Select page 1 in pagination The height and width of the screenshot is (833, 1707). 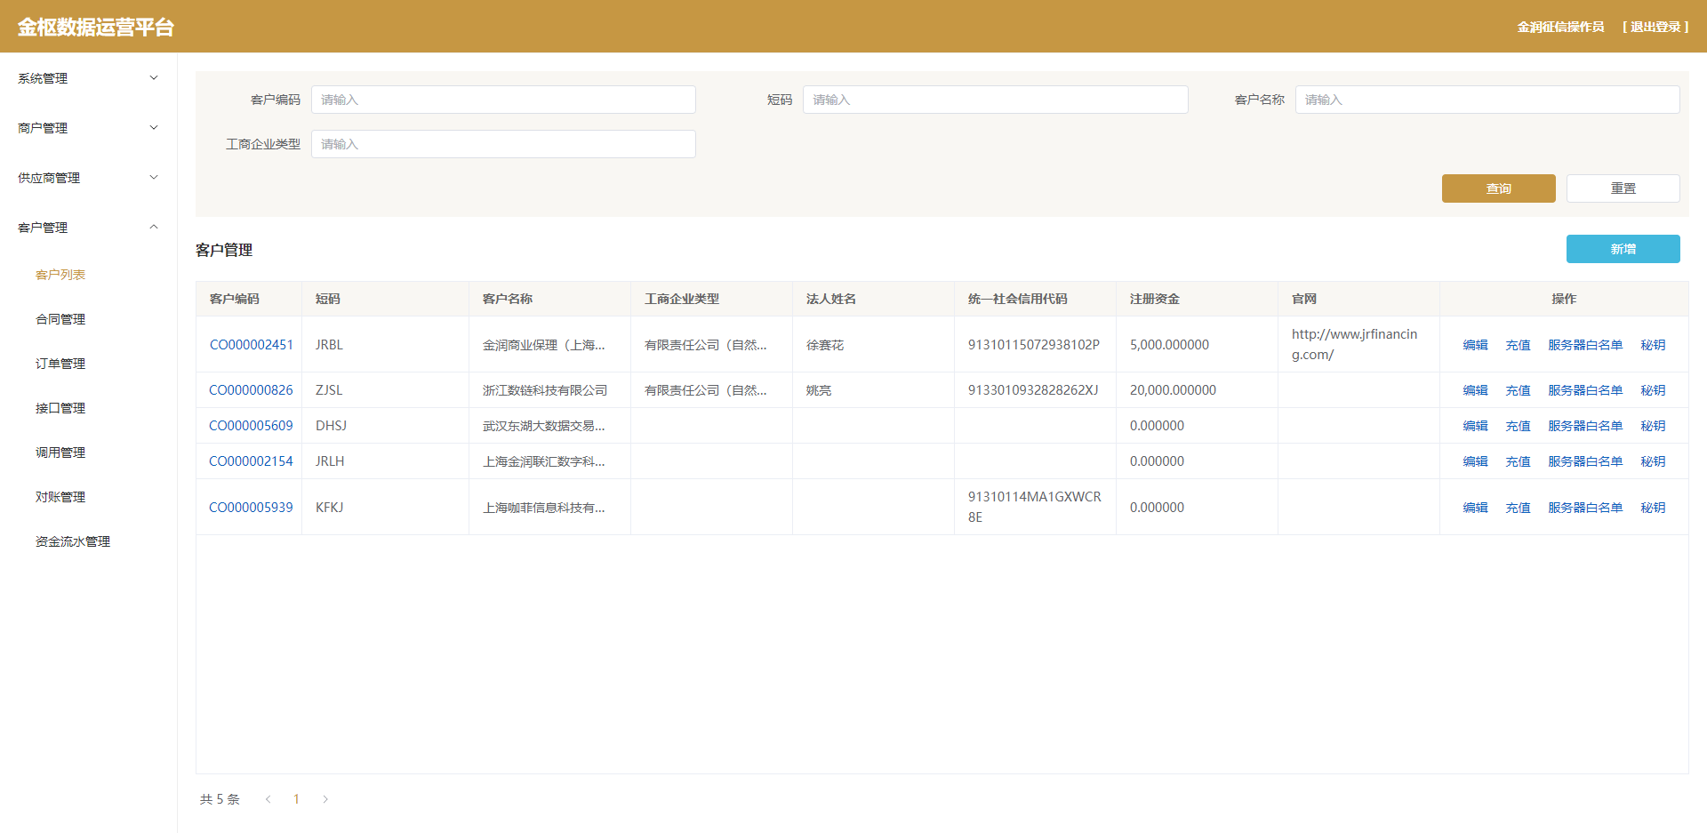296,799
